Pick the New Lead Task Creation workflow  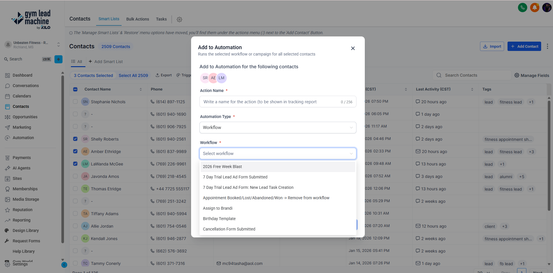tap(278, 187)
